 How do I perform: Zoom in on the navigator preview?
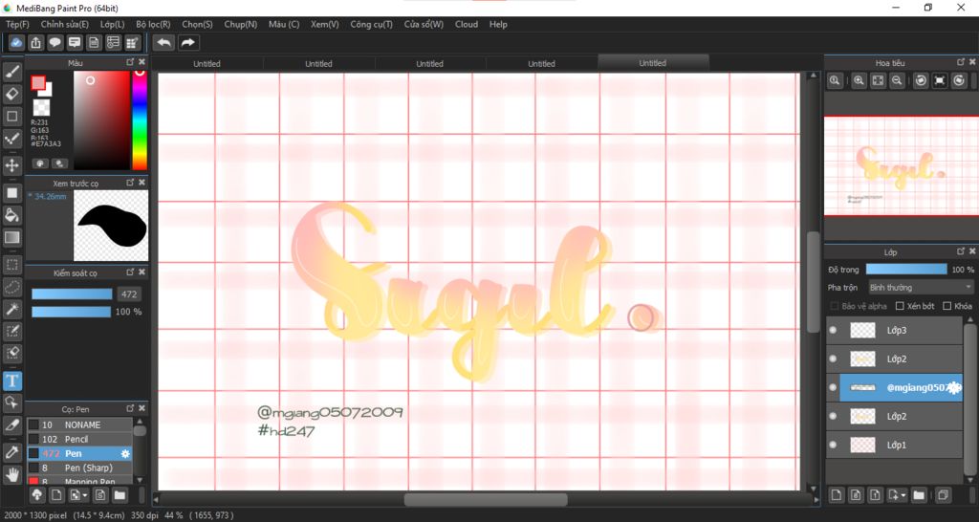coord(859,80)
